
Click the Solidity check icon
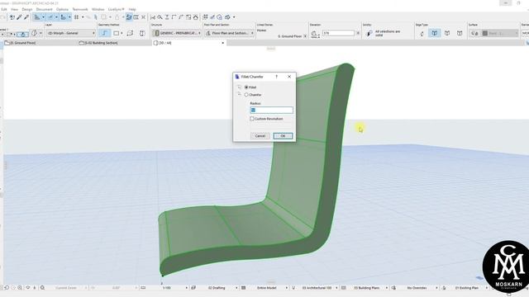pos(369,33)
